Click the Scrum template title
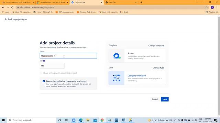Screen dimensions: 220x123 tap(131, 53)
